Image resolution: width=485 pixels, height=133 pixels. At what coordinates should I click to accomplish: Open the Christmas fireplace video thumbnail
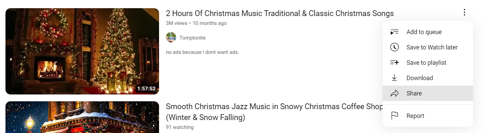[82, 51]
